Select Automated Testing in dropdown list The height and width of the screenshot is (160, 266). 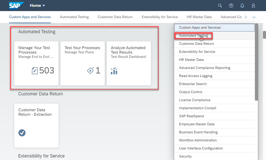[214, 36]
